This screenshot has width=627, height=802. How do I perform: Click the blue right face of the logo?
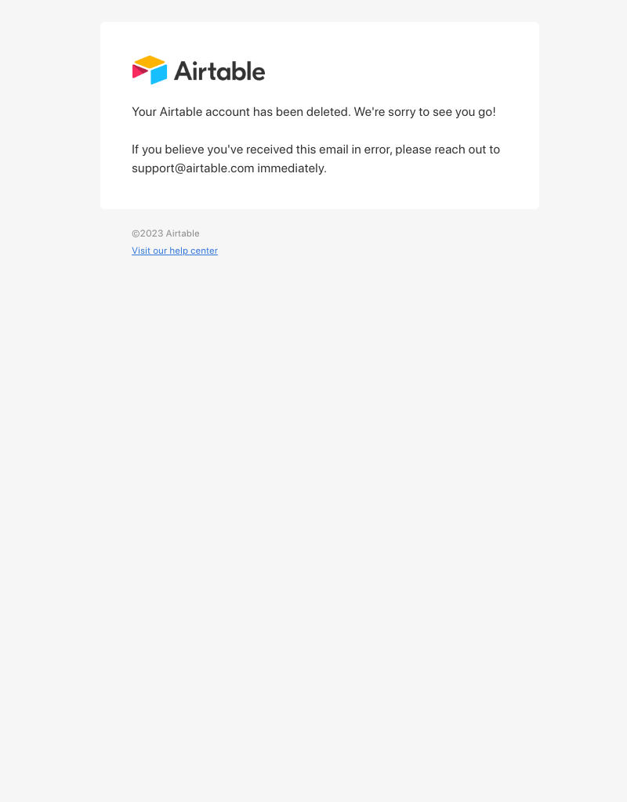[x=159, y=74]
